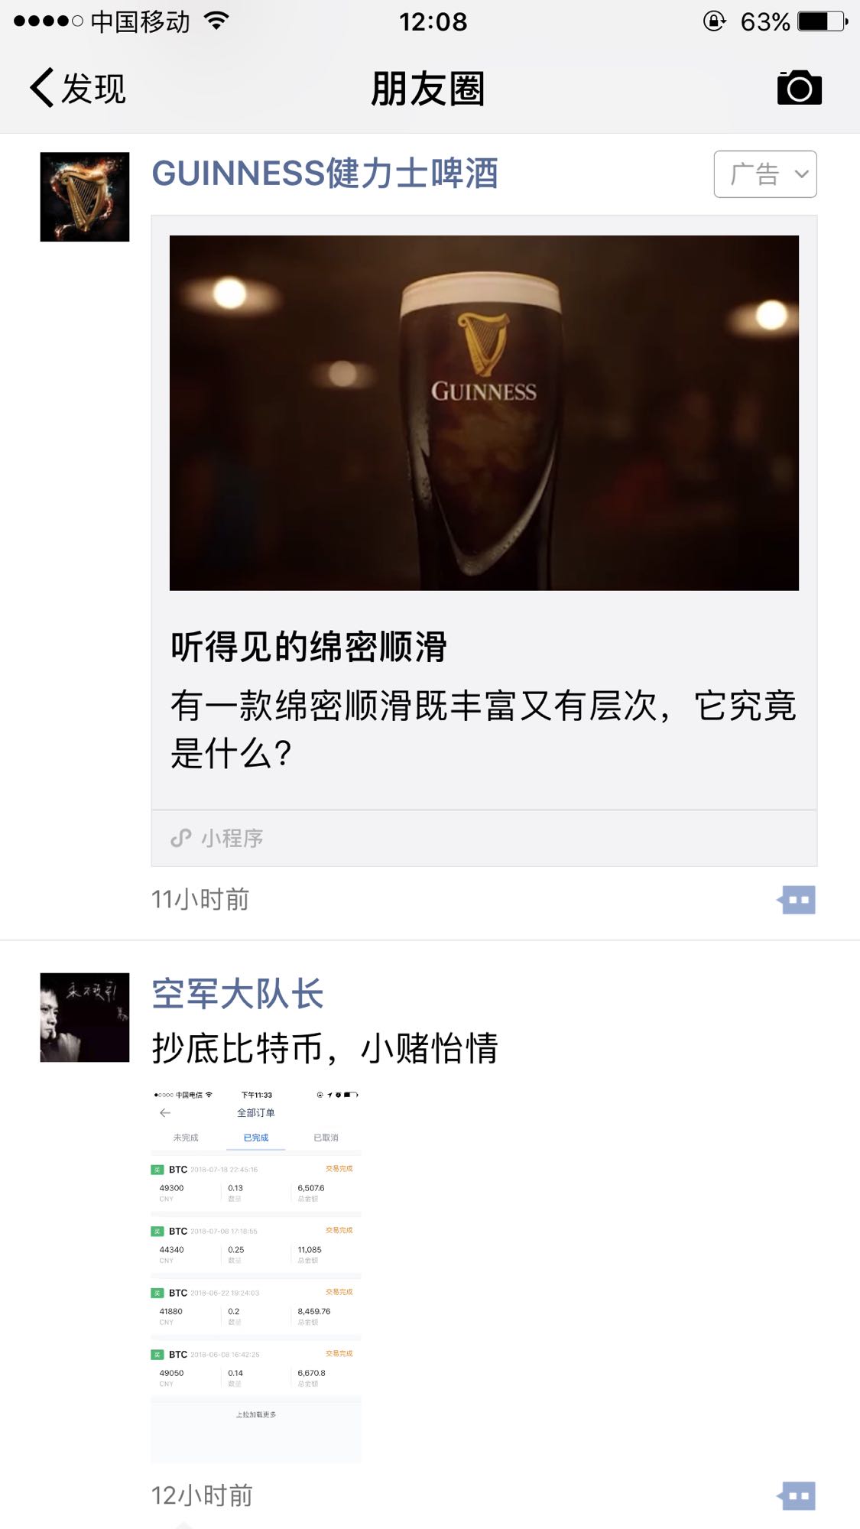The image size is (860, 1529).
Task: Open the 广告 dropdown menu
Action: 765,174
